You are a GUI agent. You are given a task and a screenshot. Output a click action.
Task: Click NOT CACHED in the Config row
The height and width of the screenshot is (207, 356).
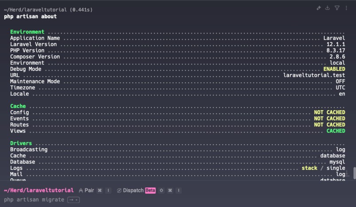pyautogui.click(x=329, y=112)
